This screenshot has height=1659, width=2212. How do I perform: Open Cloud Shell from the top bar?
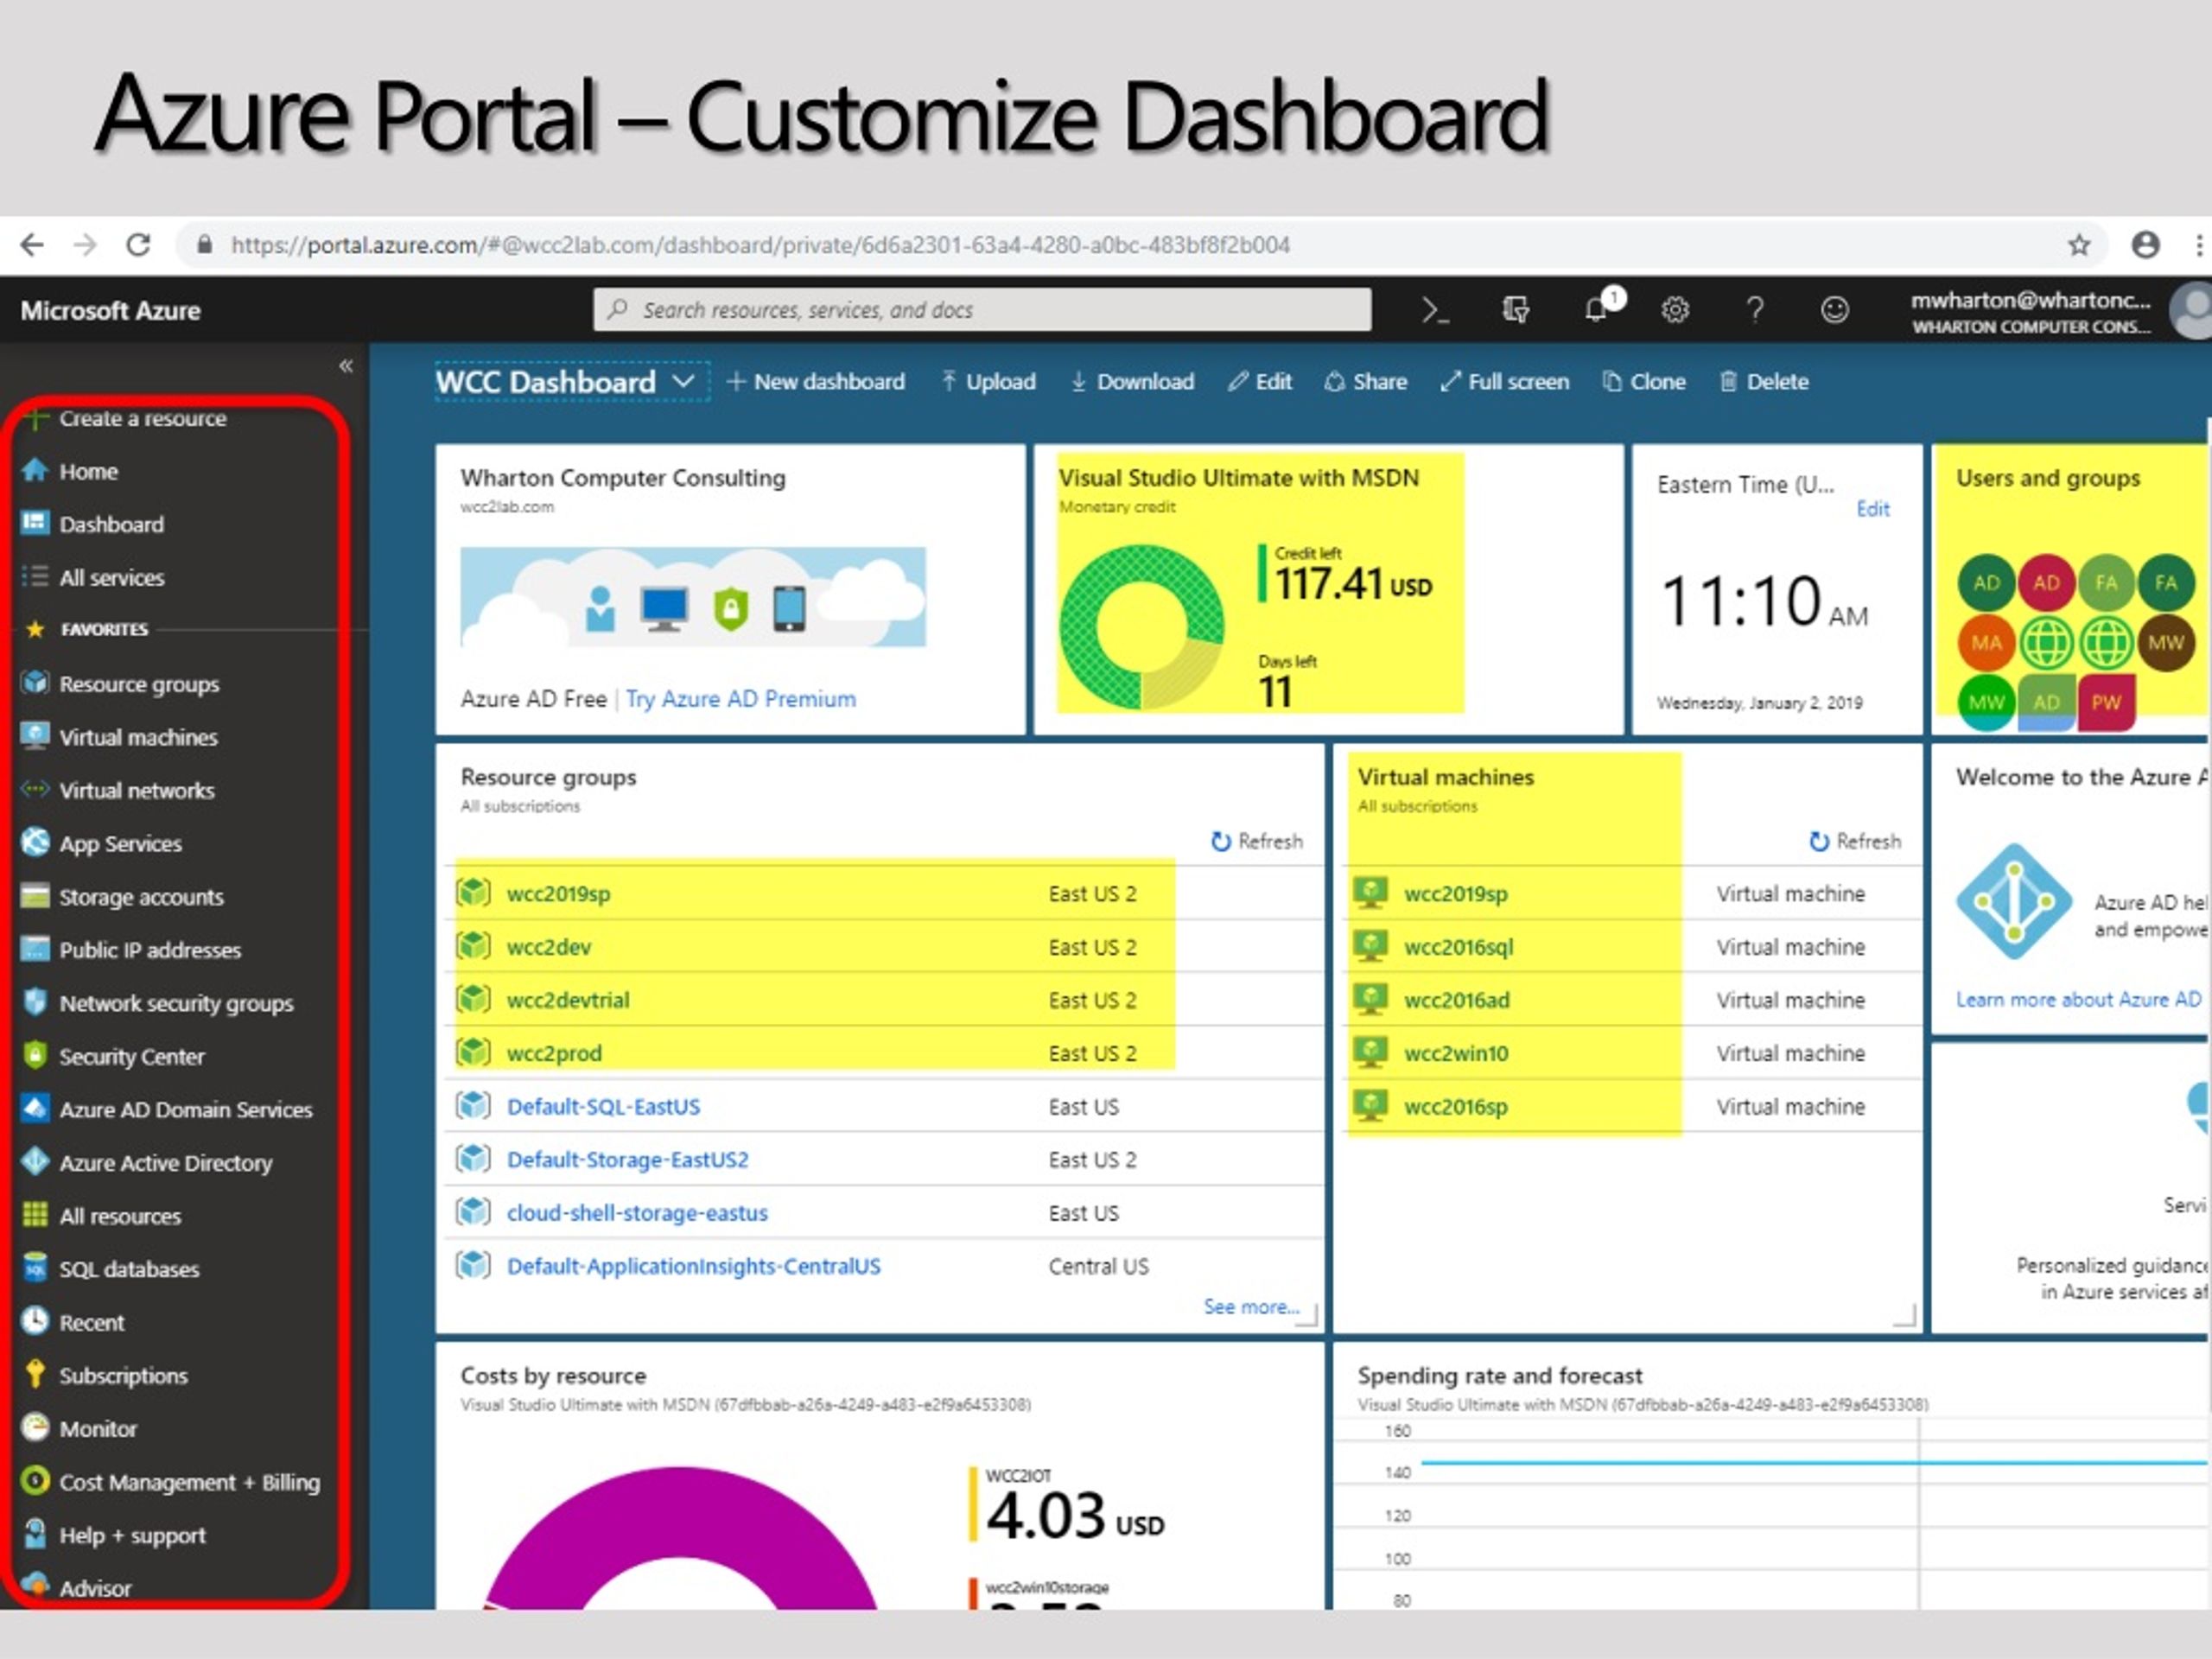1435,310
